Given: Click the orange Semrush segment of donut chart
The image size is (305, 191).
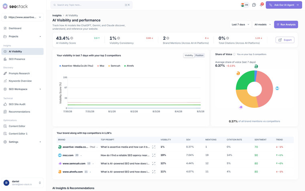Looking at the screenshot, I should (x=246, y=99).
